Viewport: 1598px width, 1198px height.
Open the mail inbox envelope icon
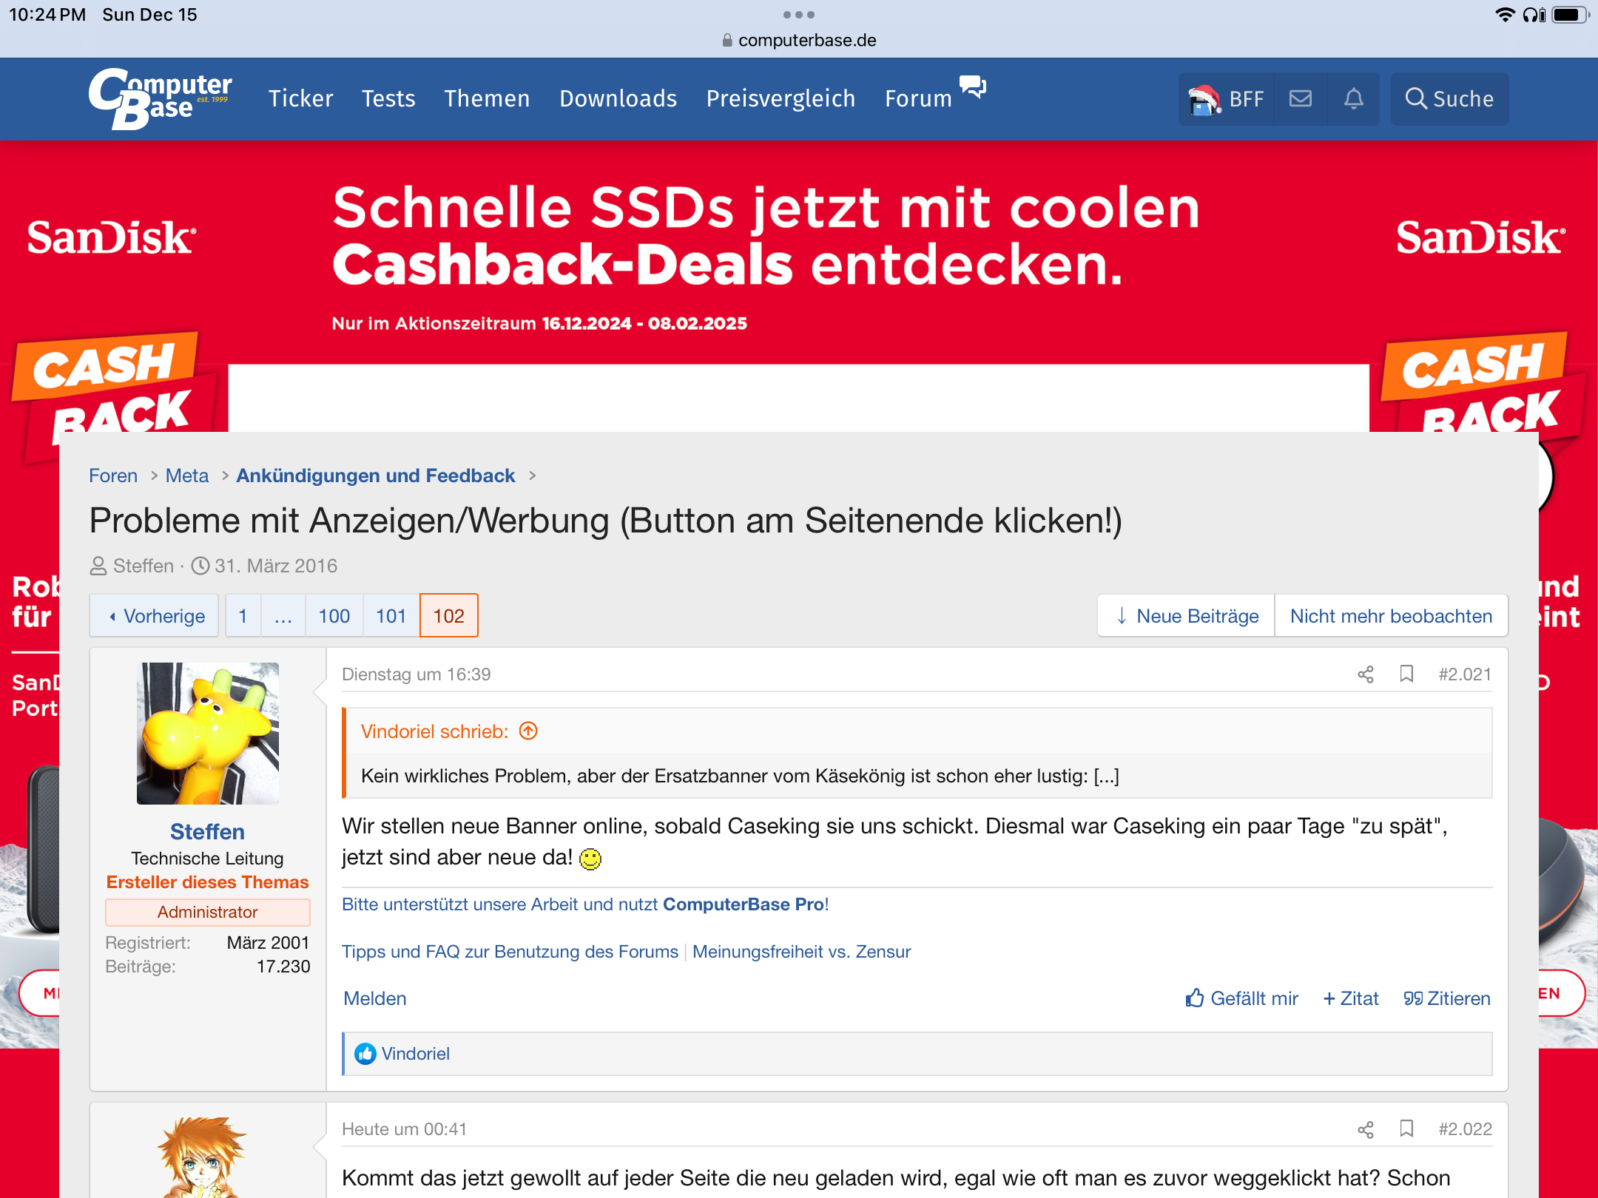[x=1300, y=98]
